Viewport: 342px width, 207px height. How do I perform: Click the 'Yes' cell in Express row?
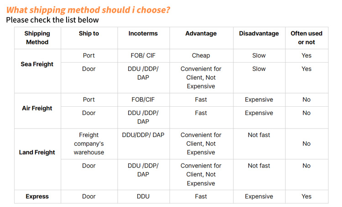click(306, 197)
